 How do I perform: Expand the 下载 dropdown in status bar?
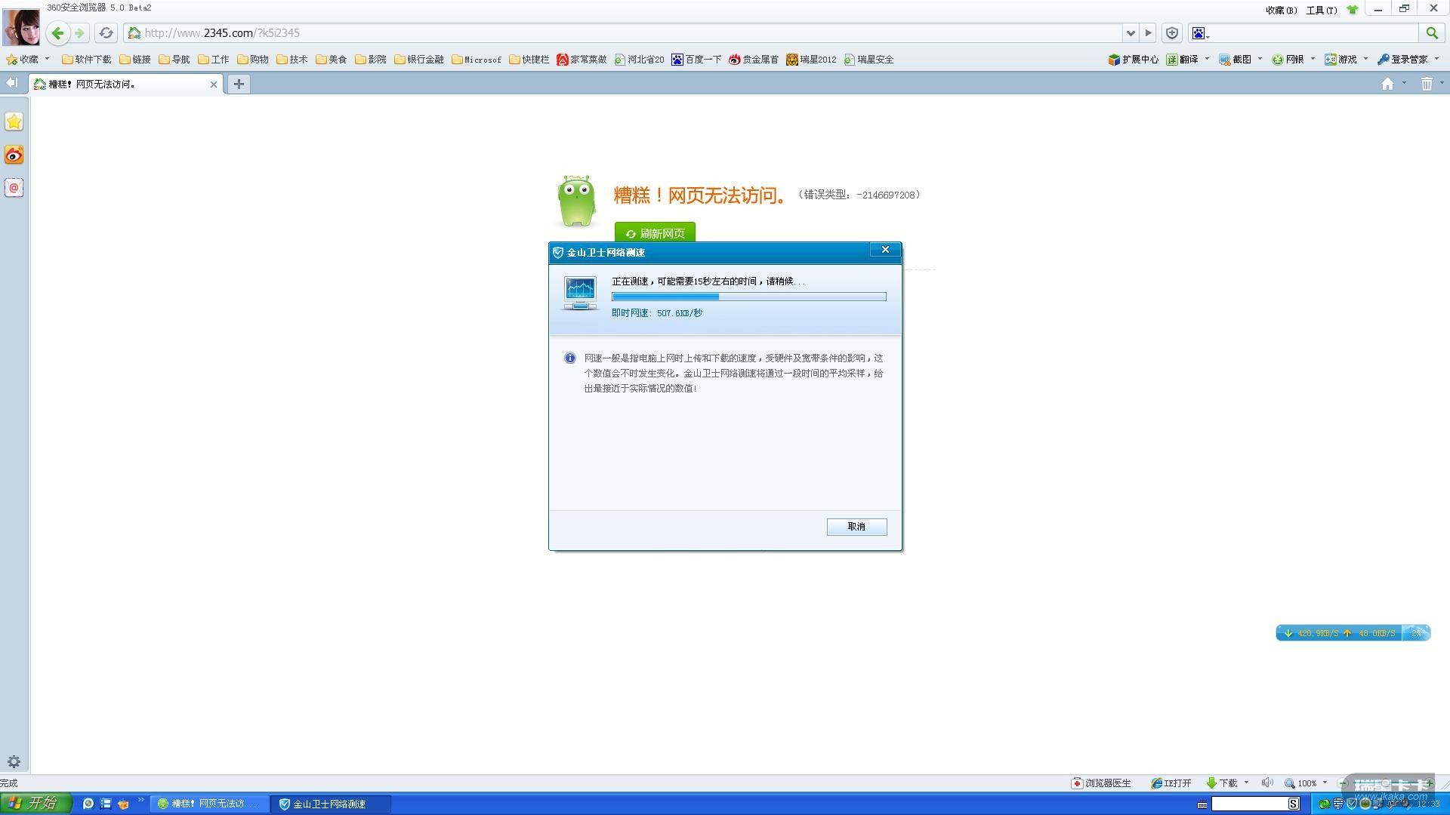point(1246,783)
